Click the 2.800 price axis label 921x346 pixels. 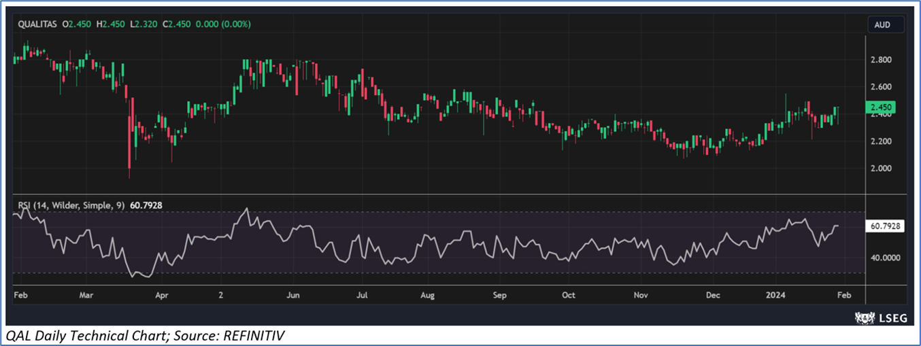pos(882,60)
